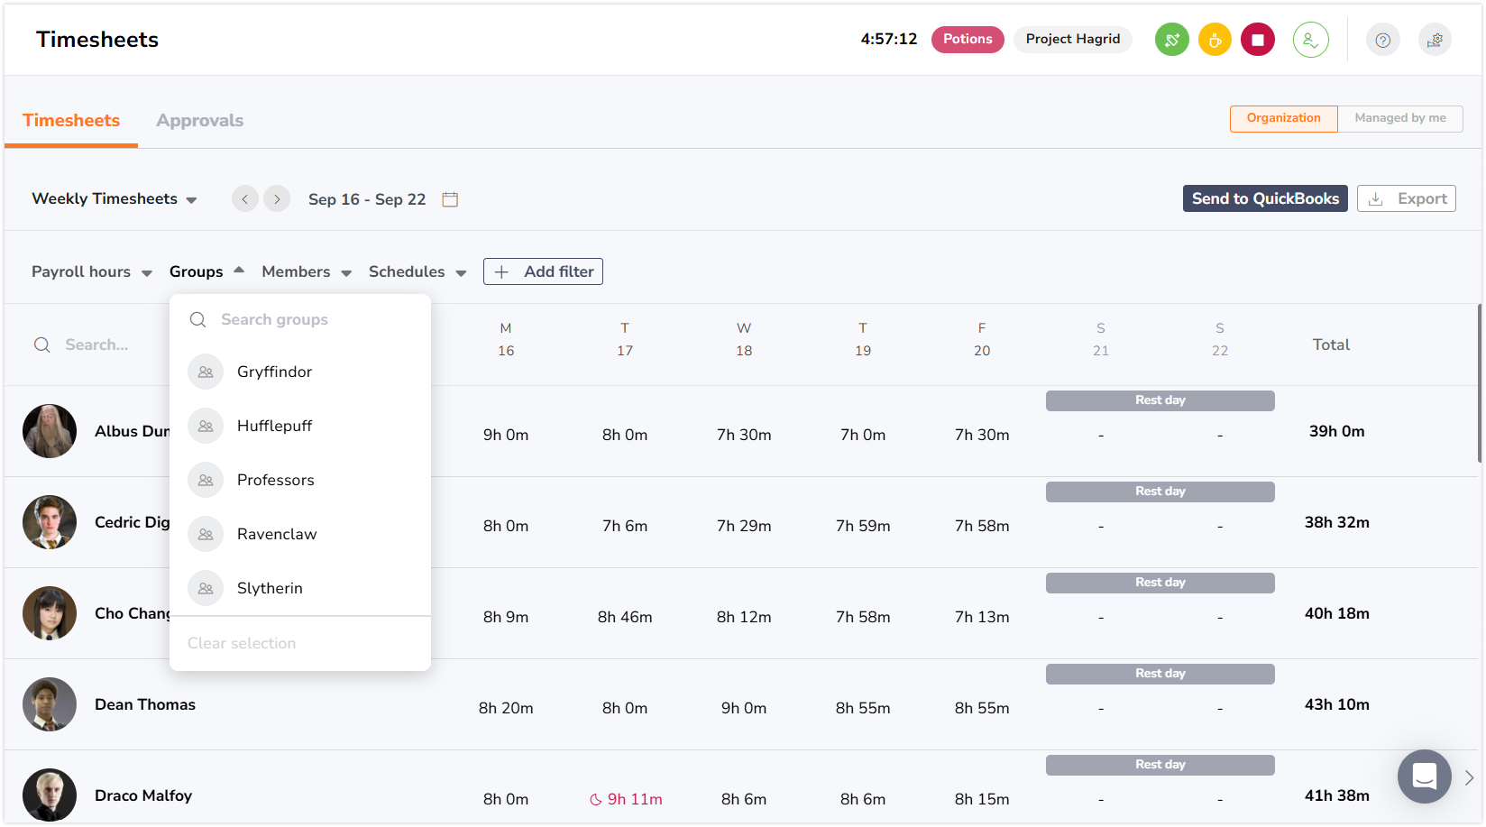Click the Gryffindor group icon
1486x827 pixels.
click(206, 372)
